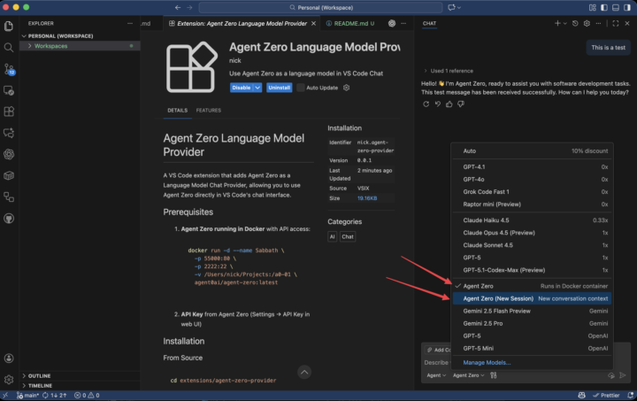Screen dimensions: 637x401
Task: Open the Extensions view in activity bar
Action: [x=9, y=112]
